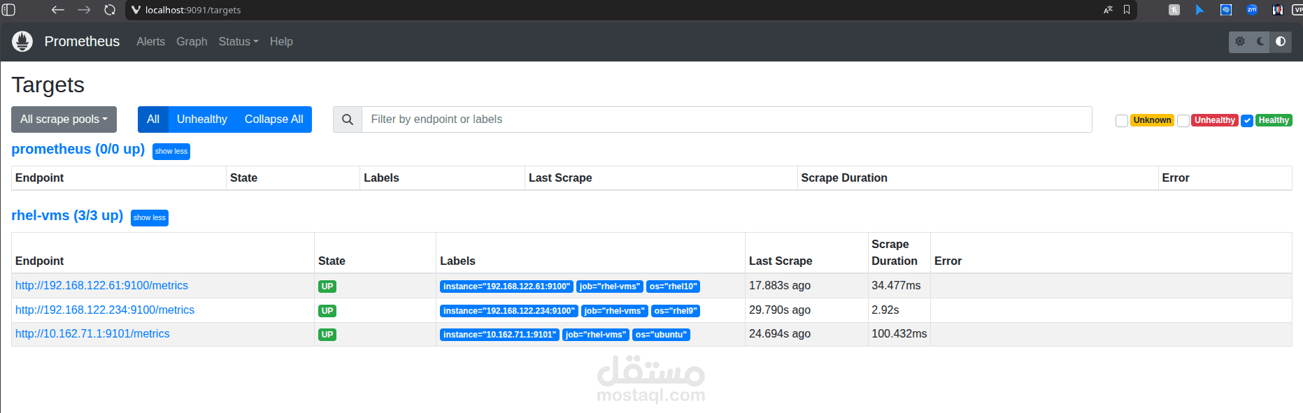
Task: Click UP state badge for 10.162.71.1
Action: [x=327, y=335]
